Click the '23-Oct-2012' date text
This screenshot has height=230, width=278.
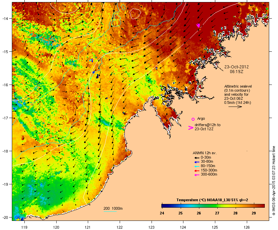coord(237,67)
